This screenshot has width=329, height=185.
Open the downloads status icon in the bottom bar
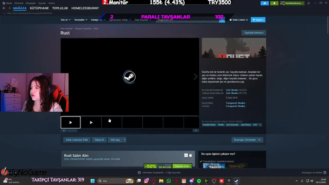[x=139, y=173]
